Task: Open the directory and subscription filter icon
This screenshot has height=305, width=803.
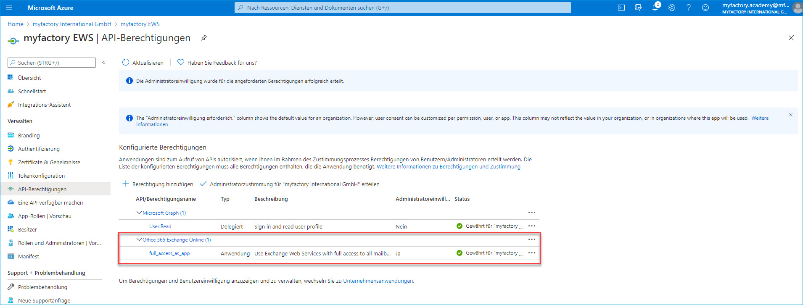Action: tap(638, 8)
